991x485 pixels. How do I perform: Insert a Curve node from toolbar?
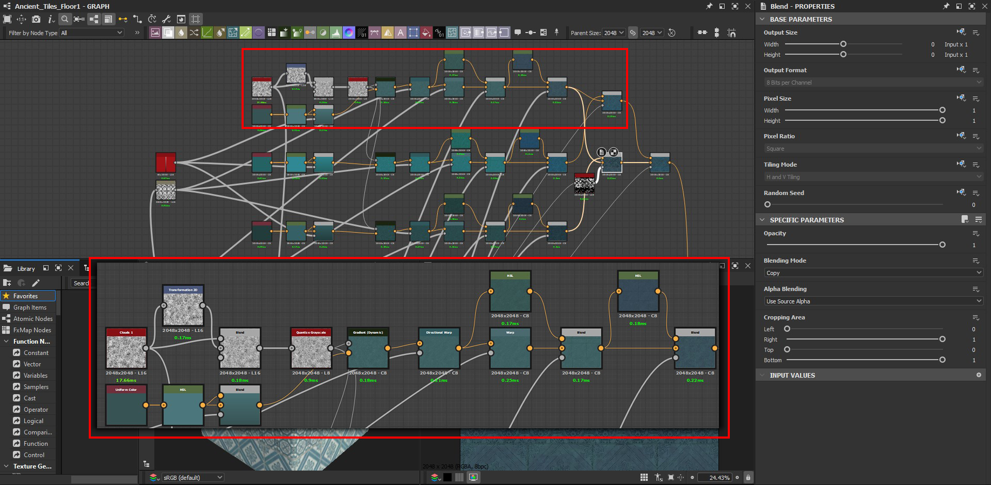[x=207, y=33]
